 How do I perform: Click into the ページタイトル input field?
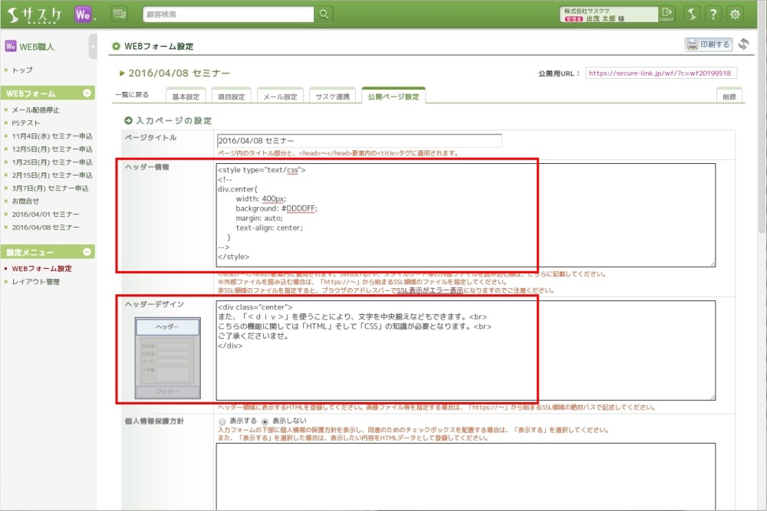(359, 141)
